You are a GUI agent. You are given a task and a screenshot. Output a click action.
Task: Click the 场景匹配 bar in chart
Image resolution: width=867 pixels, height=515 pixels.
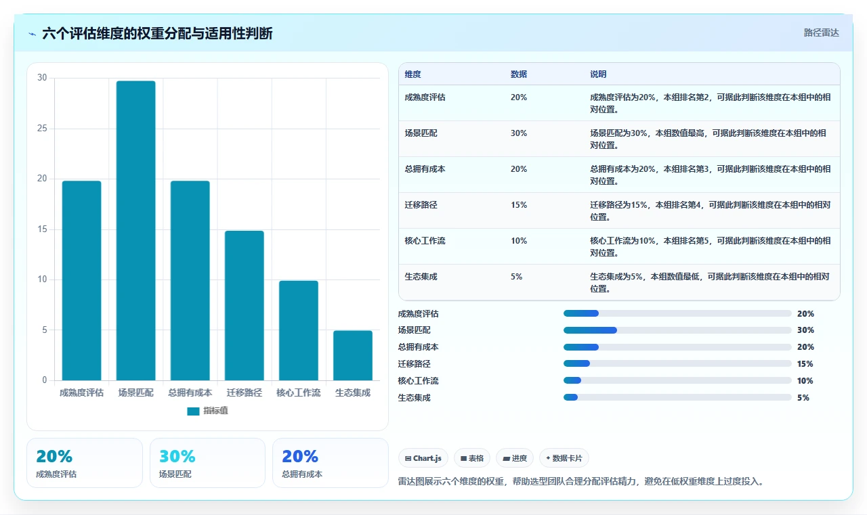click(x=136, y=230)
